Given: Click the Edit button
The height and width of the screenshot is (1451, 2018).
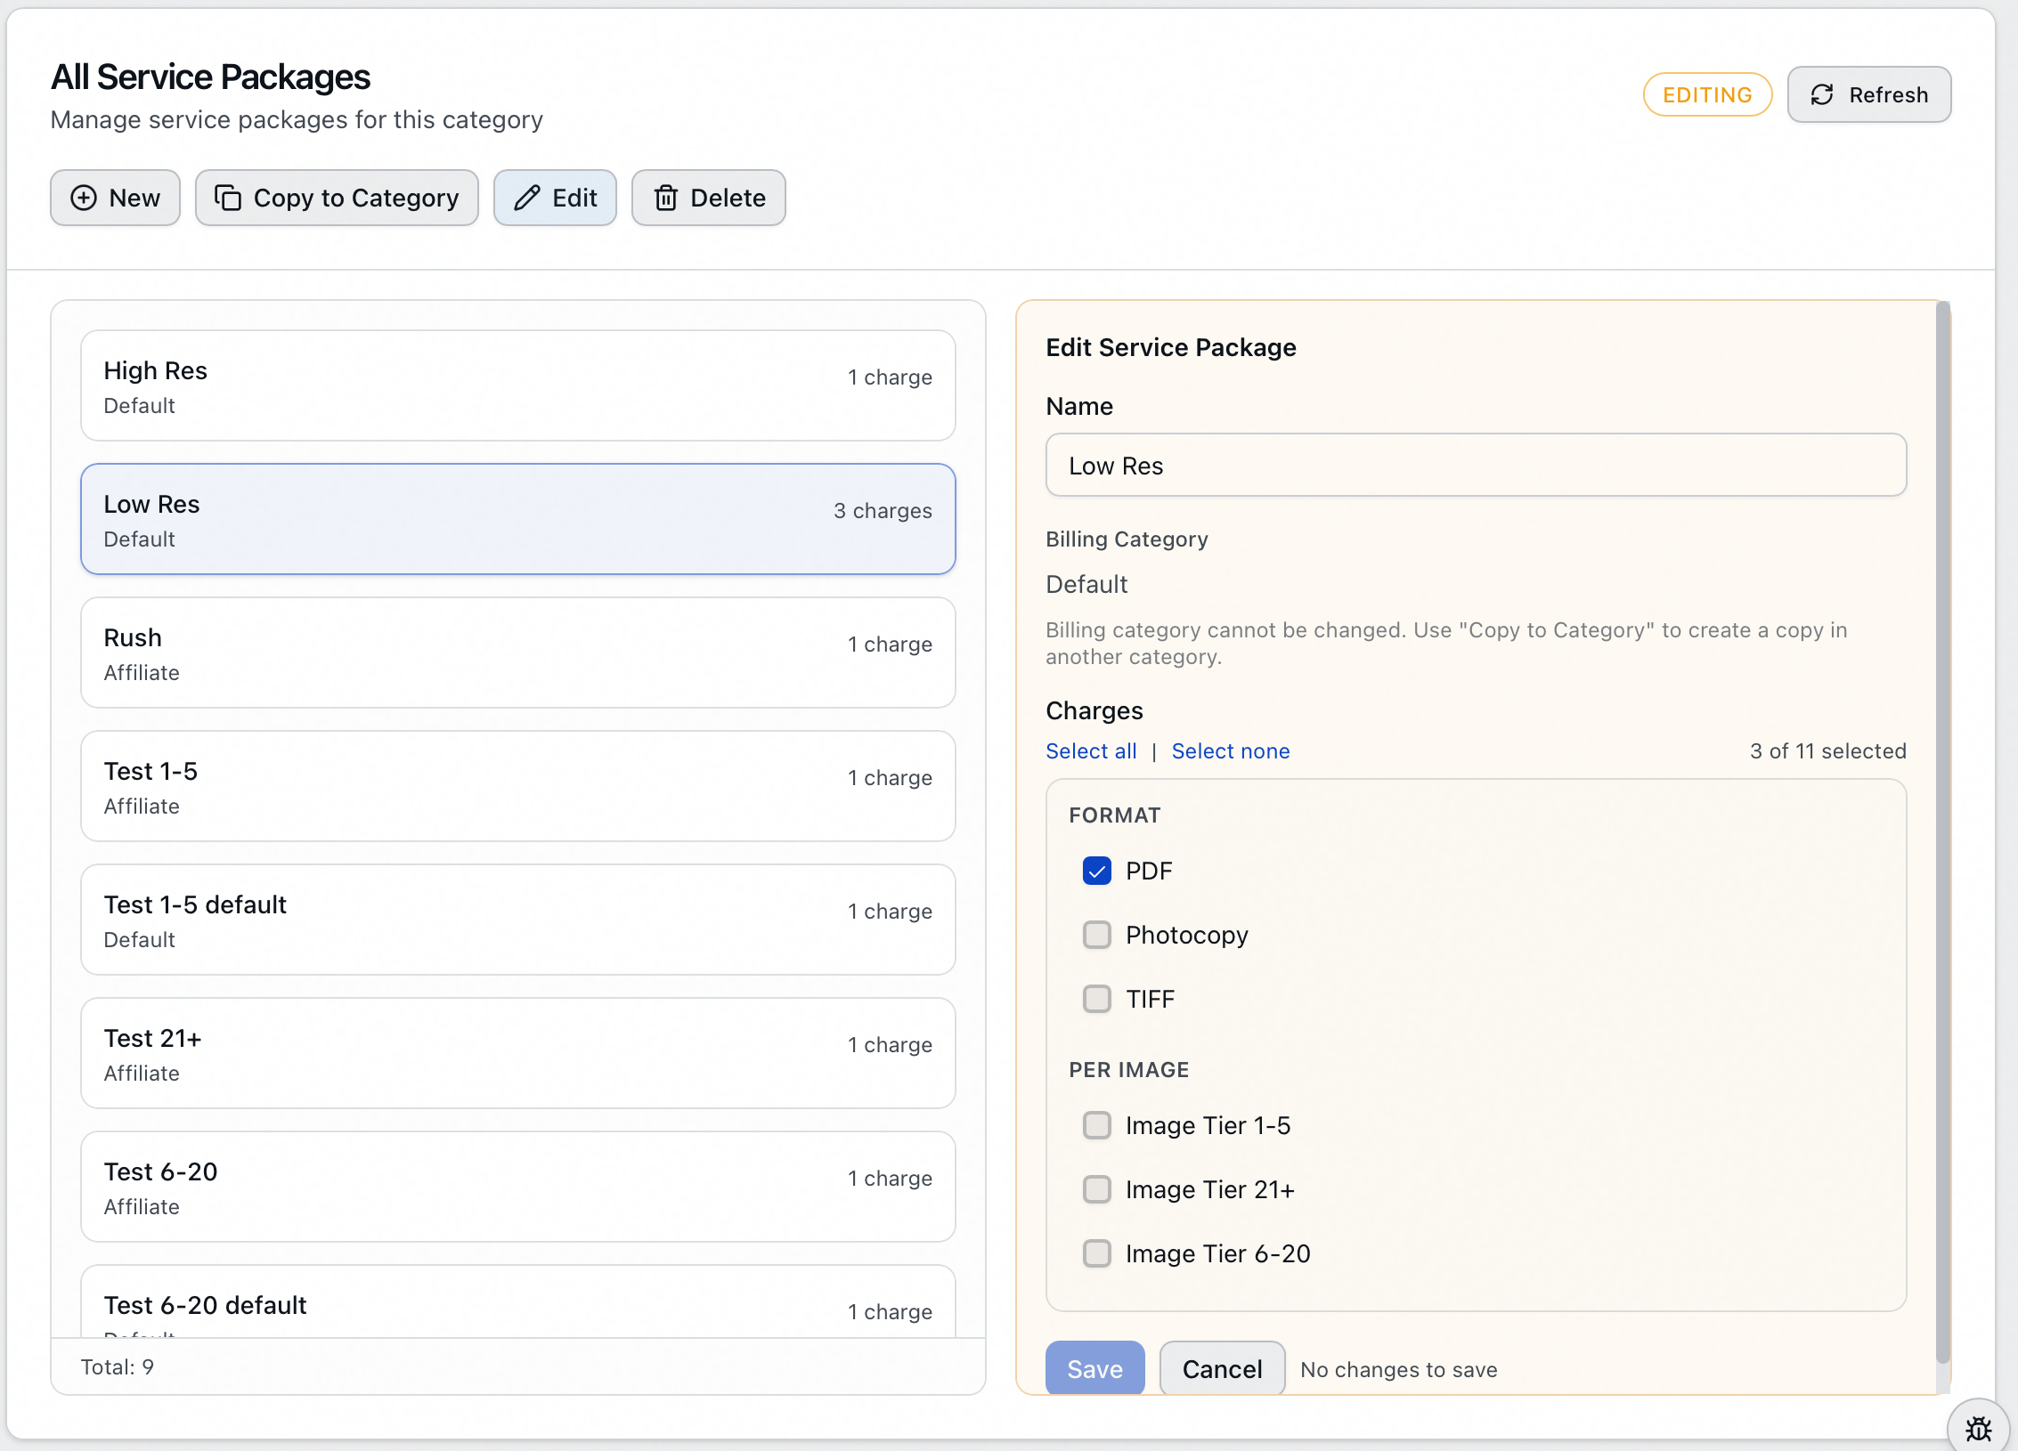Looking at the screenshot, I should [x=555, y=198].
